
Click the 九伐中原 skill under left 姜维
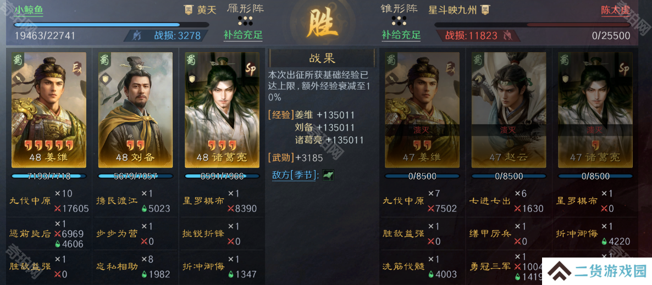click(x=30, y=201)
